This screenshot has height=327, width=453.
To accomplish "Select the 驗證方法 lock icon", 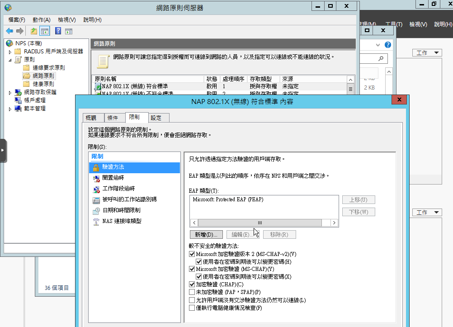I will click(x=96, y=167).
